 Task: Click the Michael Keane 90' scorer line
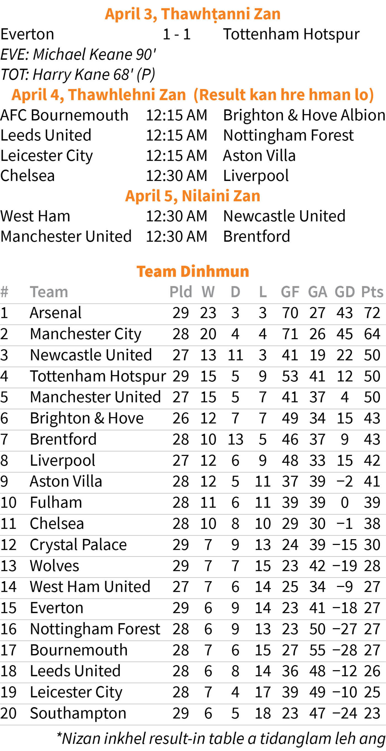click(78, 54)
